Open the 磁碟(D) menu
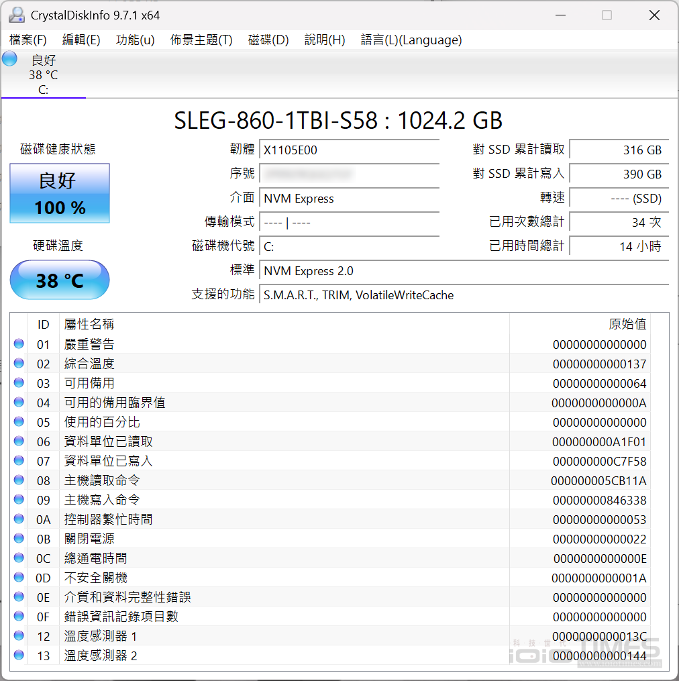The image size is (679, 681). pos(268,40)
